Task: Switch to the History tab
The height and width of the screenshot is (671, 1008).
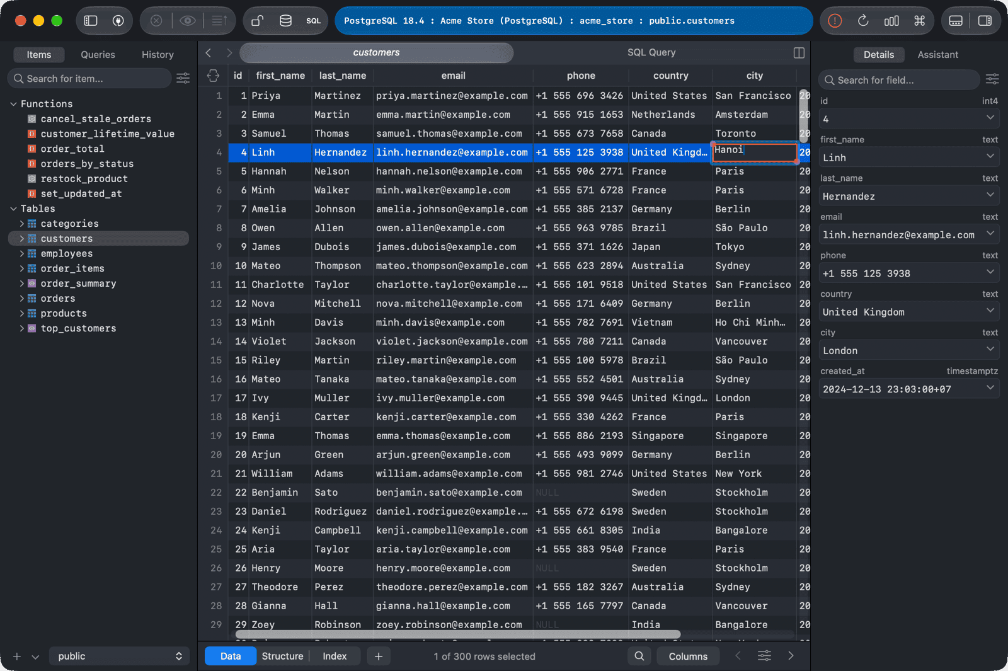Action: point(157,55)
